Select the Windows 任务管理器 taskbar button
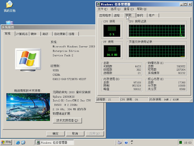The image size is (194, 146). pos(54,142)
